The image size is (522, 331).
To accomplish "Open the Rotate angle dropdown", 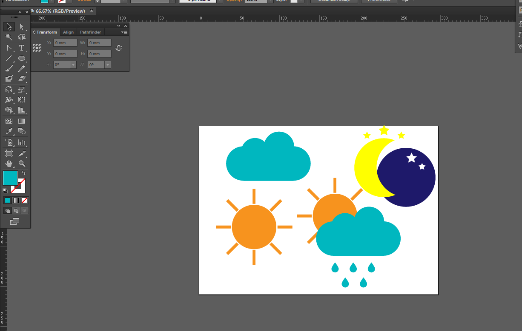I will pos(73,65).
